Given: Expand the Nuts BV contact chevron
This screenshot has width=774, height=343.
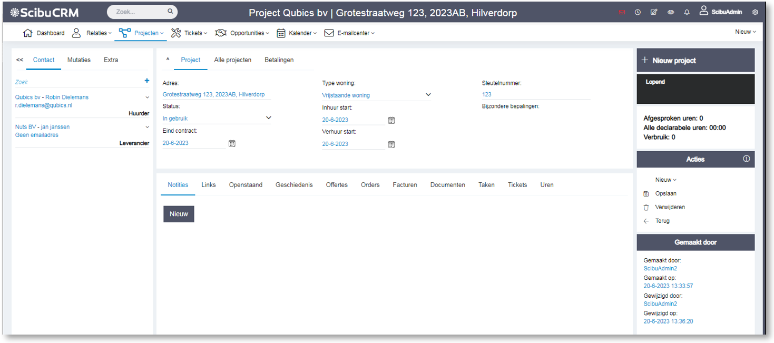Looking at the screenshot, I should (148, 127).
